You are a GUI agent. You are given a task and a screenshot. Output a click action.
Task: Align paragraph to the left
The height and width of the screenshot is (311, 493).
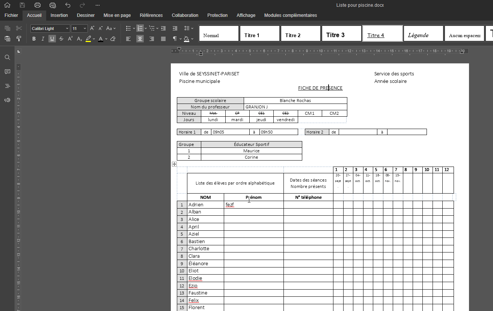click(128, 39)
